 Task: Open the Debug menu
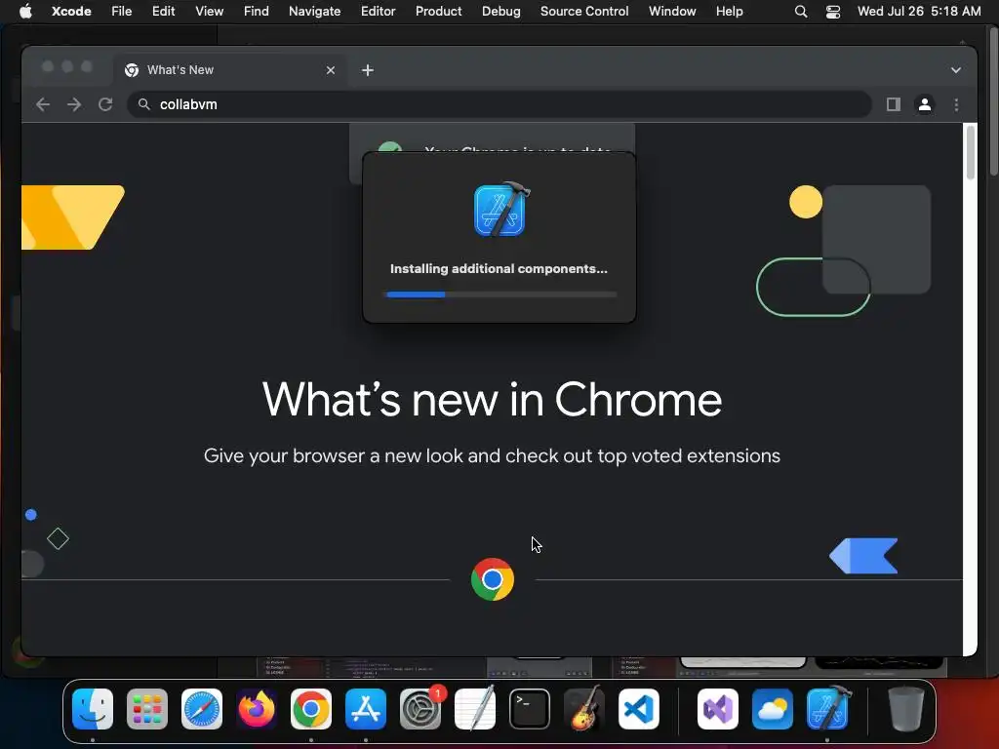coord(500,12)
